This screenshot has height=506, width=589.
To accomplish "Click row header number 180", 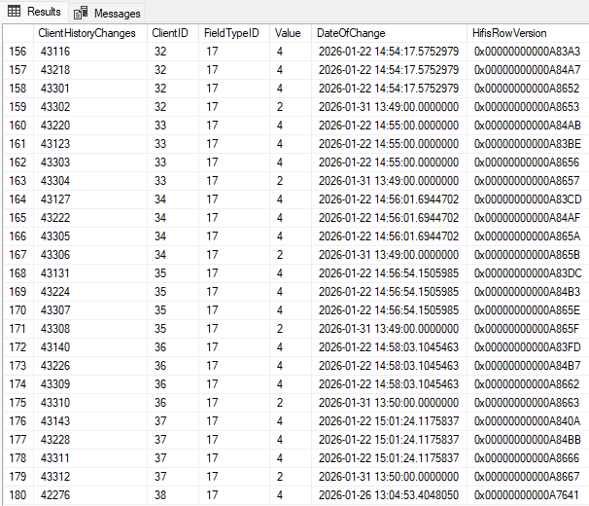I will 17,494.
